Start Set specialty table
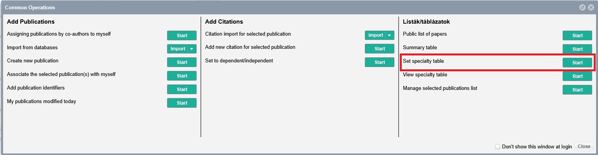This screenshot has height=155, width=598. pyautogui.click(x=577, y=62)
